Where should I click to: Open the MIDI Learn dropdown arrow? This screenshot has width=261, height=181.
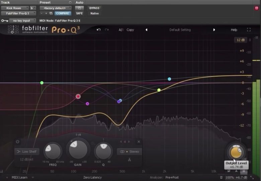click(33, 178)
